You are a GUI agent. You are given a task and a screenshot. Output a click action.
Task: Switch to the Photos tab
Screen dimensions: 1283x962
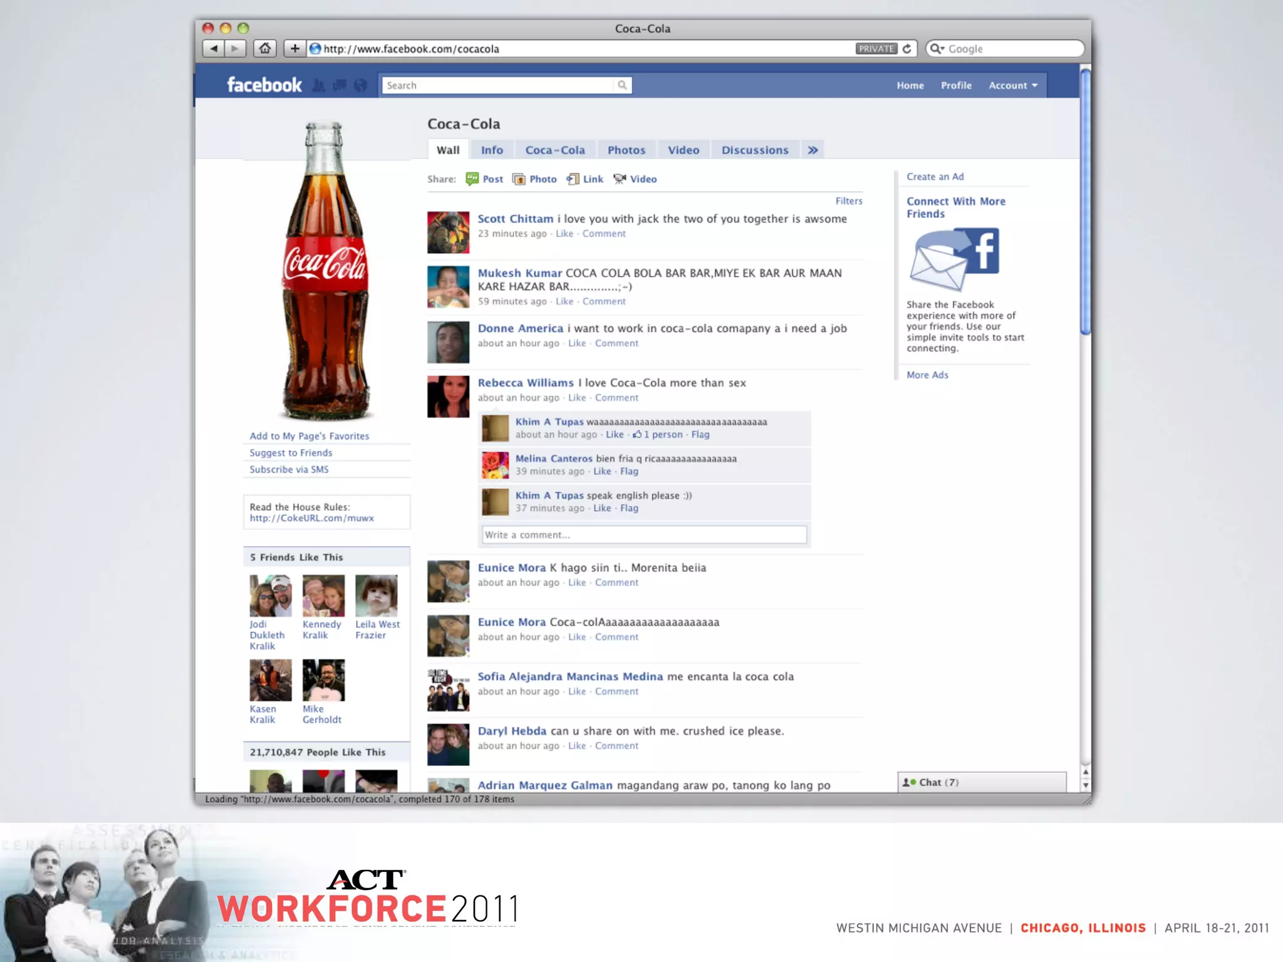click(626, 150)
